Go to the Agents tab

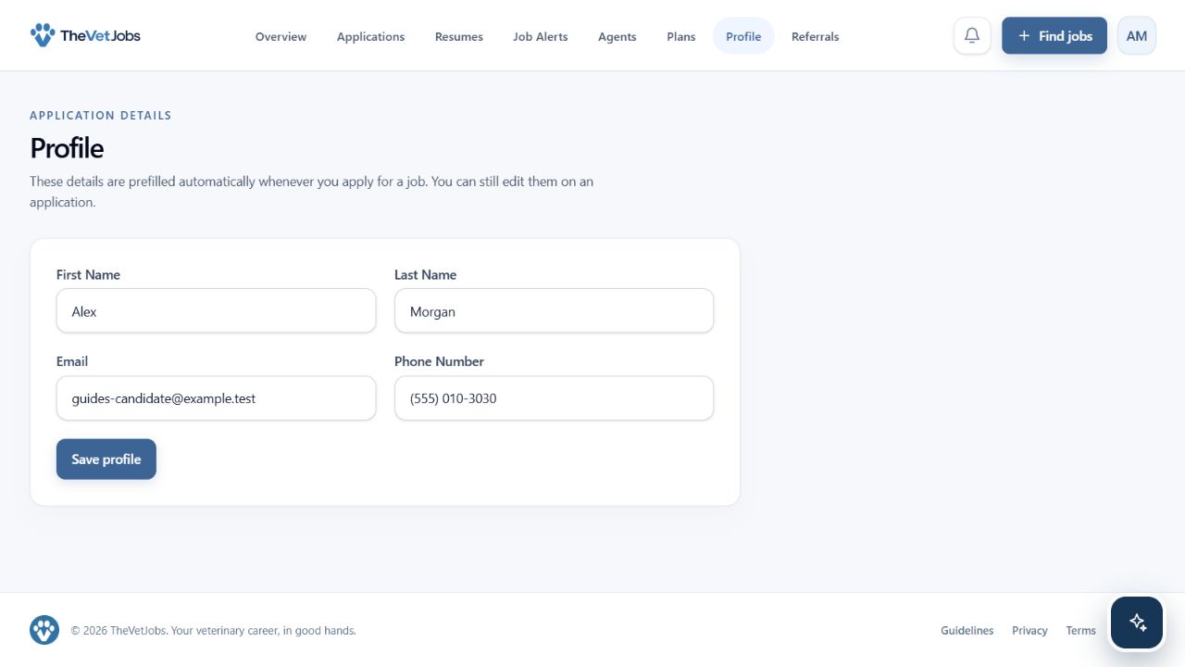(617, 36)
